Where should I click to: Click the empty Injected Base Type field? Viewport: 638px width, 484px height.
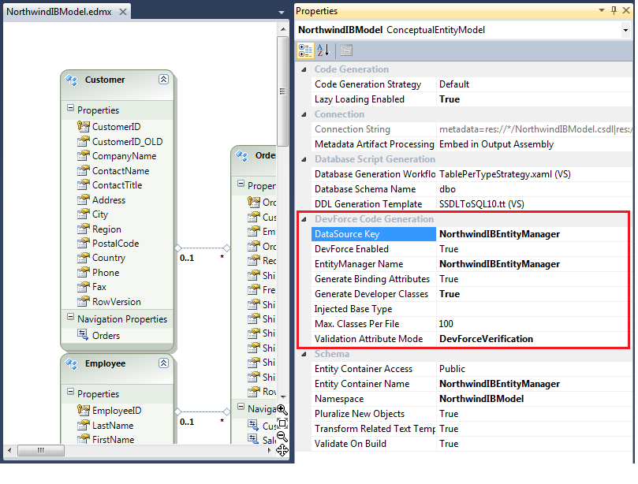pos(534,309)
